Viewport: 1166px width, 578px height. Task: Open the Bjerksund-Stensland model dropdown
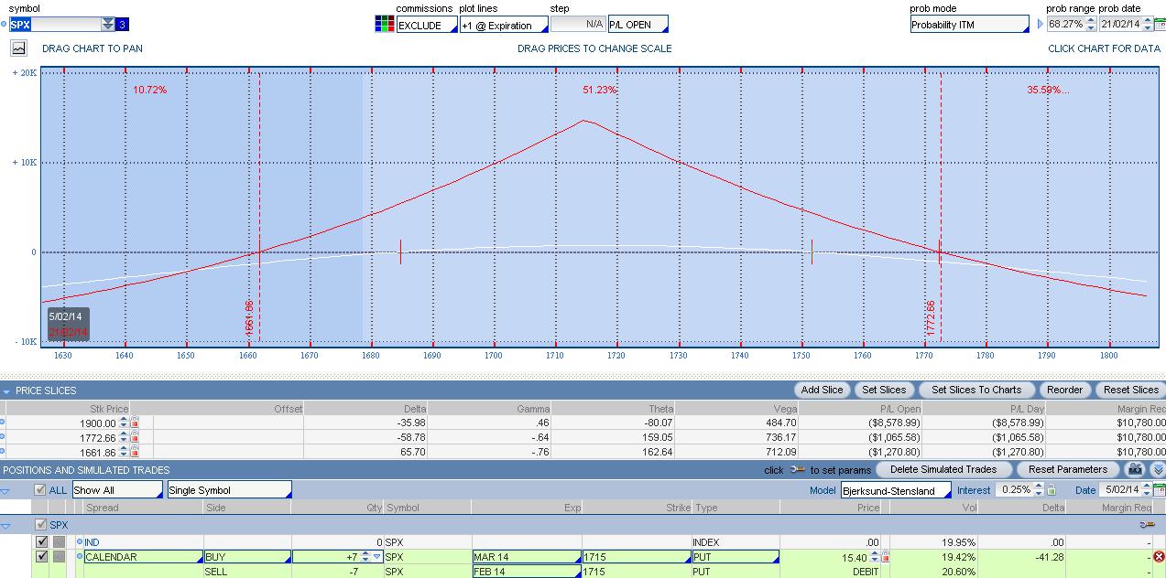[896, 490]
